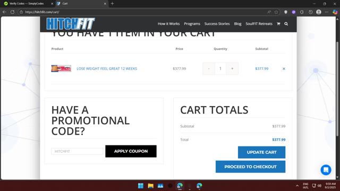
Task: Toggle the Read Aloud icon in address bar
Action: click(269, 12)
